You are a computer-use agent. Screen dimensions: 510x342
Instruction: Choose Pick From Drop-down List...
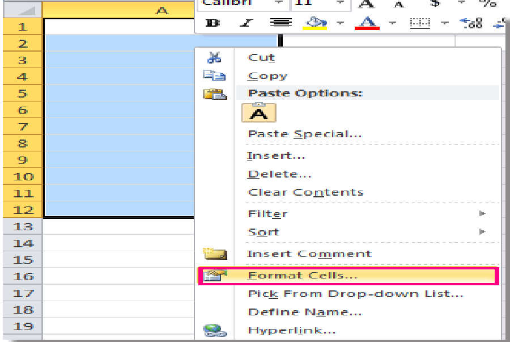[355, 294]
